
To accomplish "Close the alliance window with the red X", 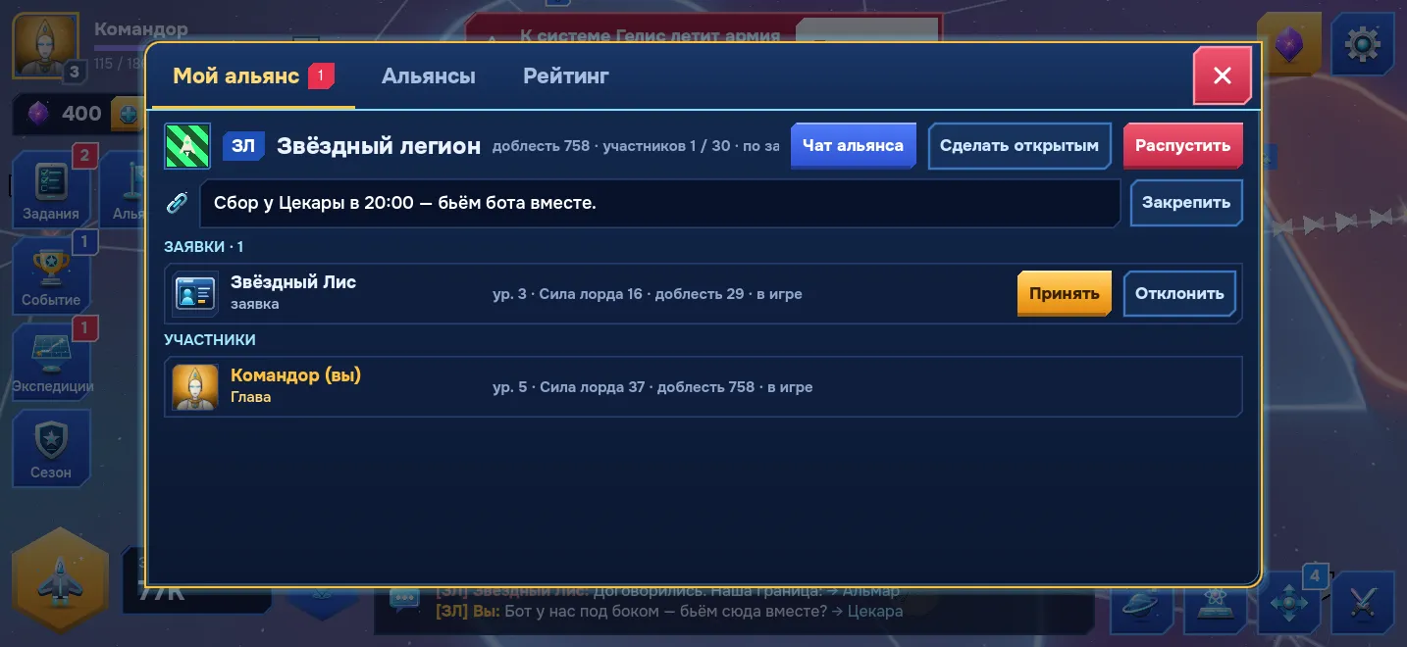I will [x=1222, y=75].
